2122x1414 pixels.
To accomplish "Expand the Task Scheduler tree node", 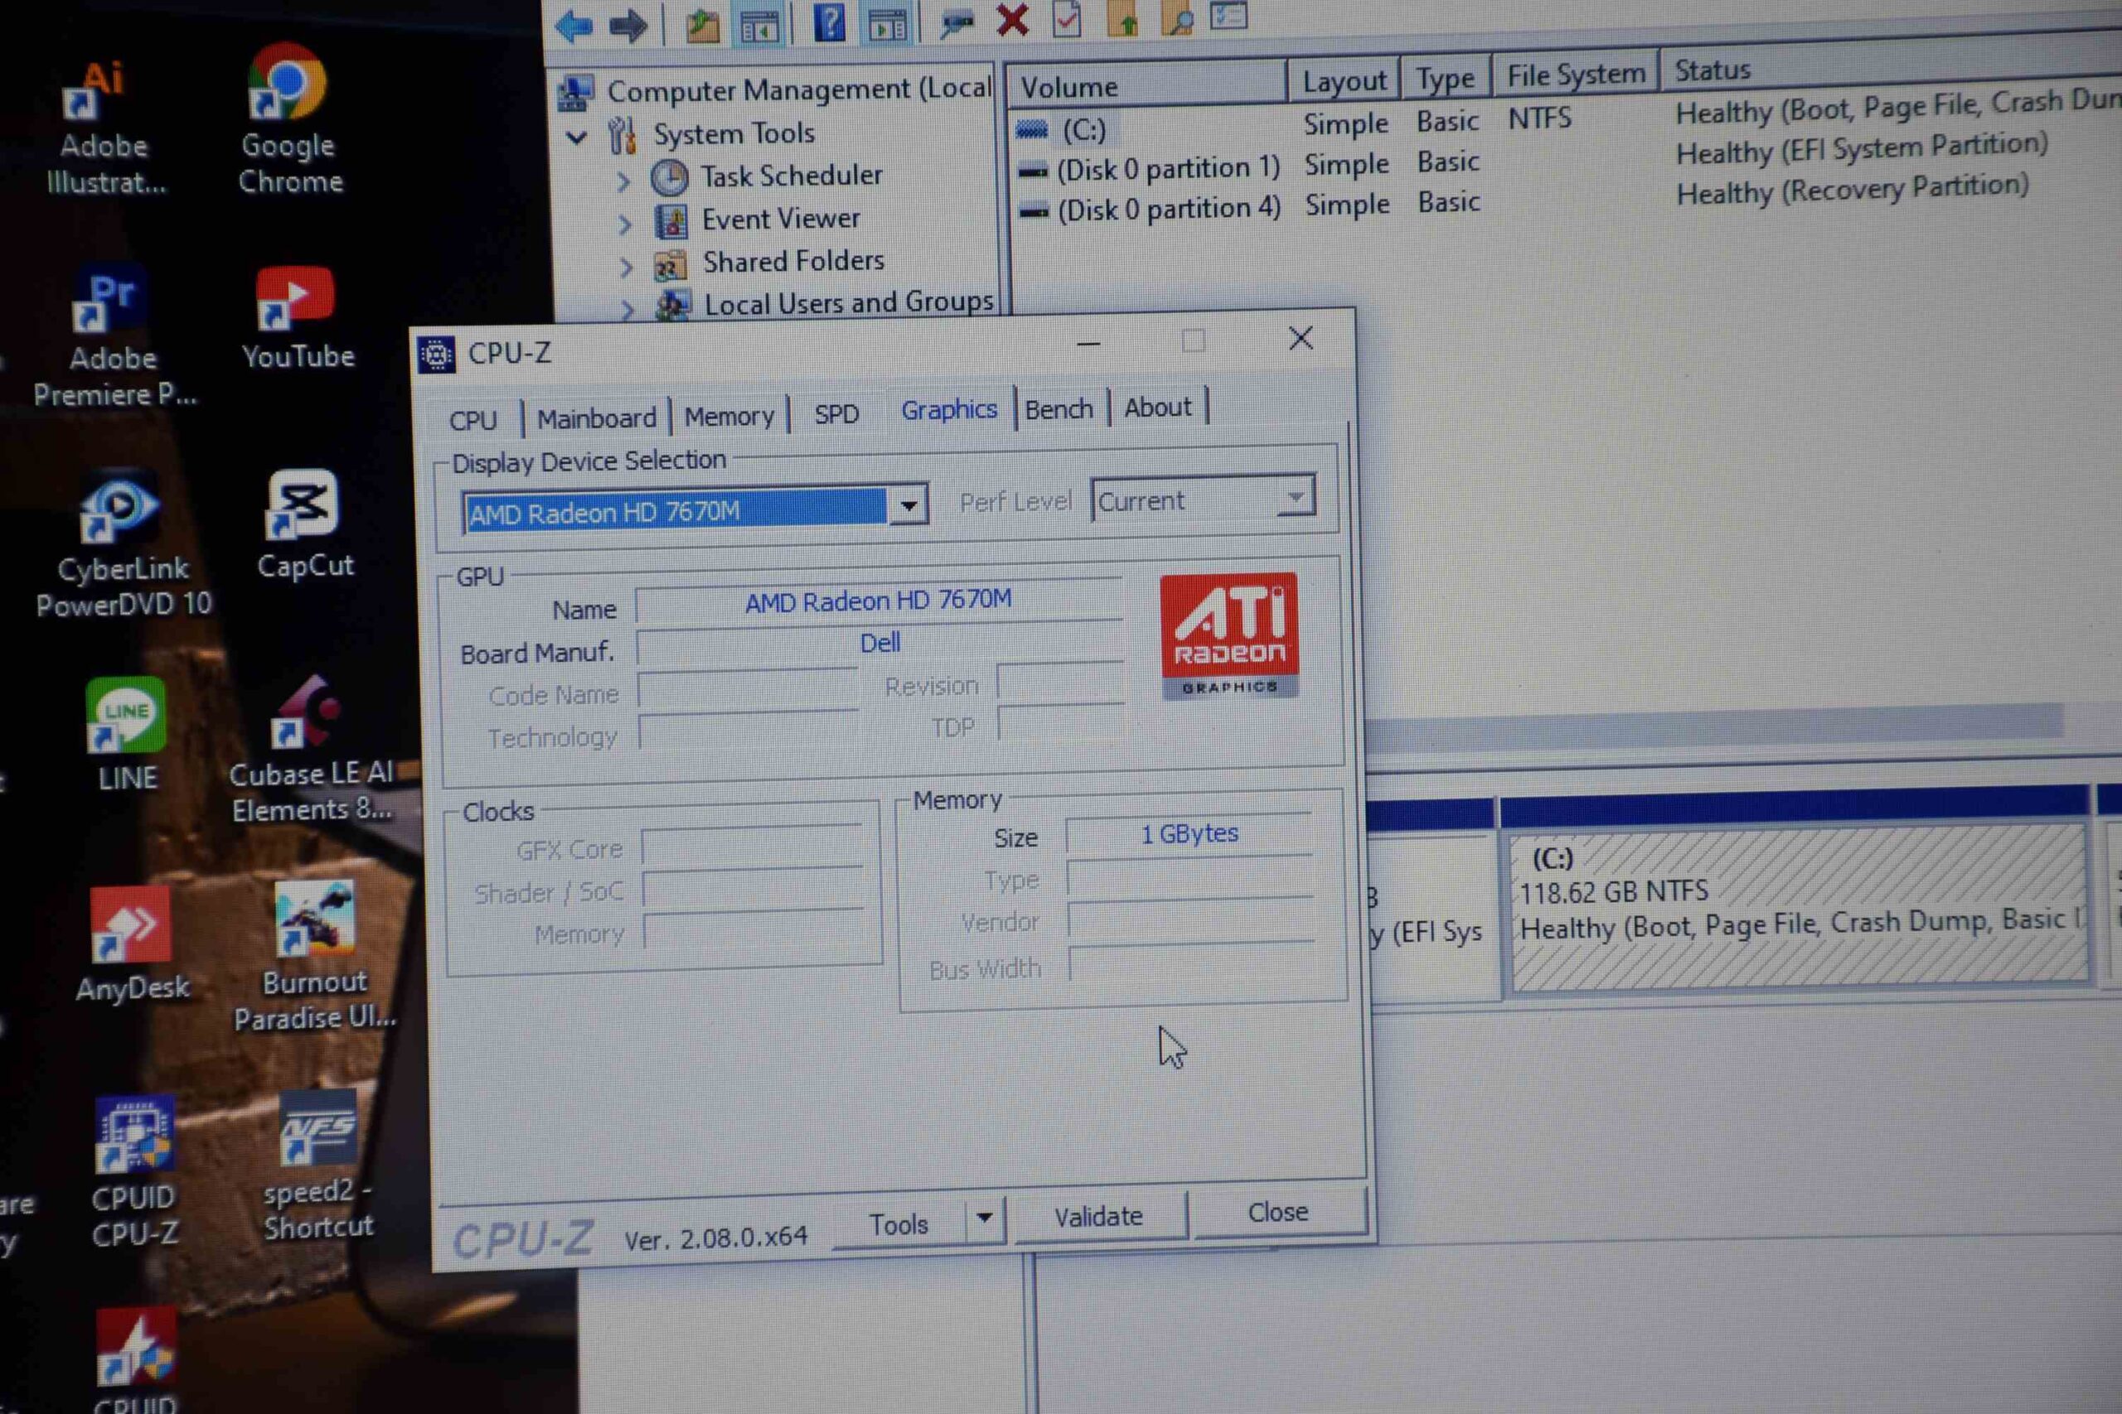I will click(623, 181).
